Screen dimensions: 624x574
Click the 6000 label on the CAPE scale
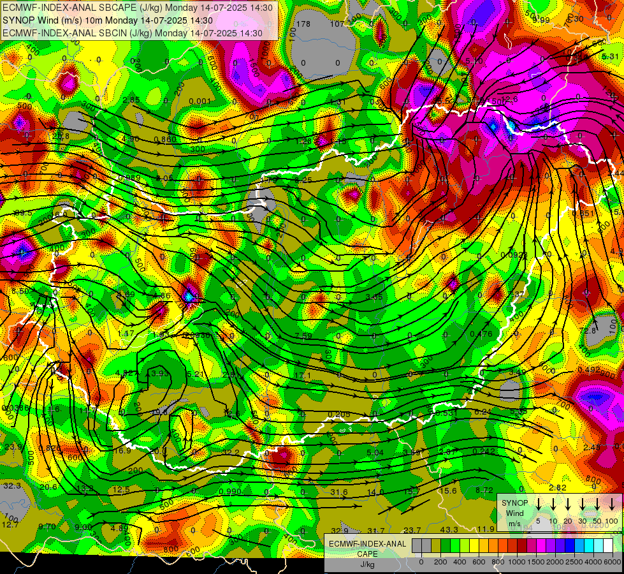tap(613, 562)
